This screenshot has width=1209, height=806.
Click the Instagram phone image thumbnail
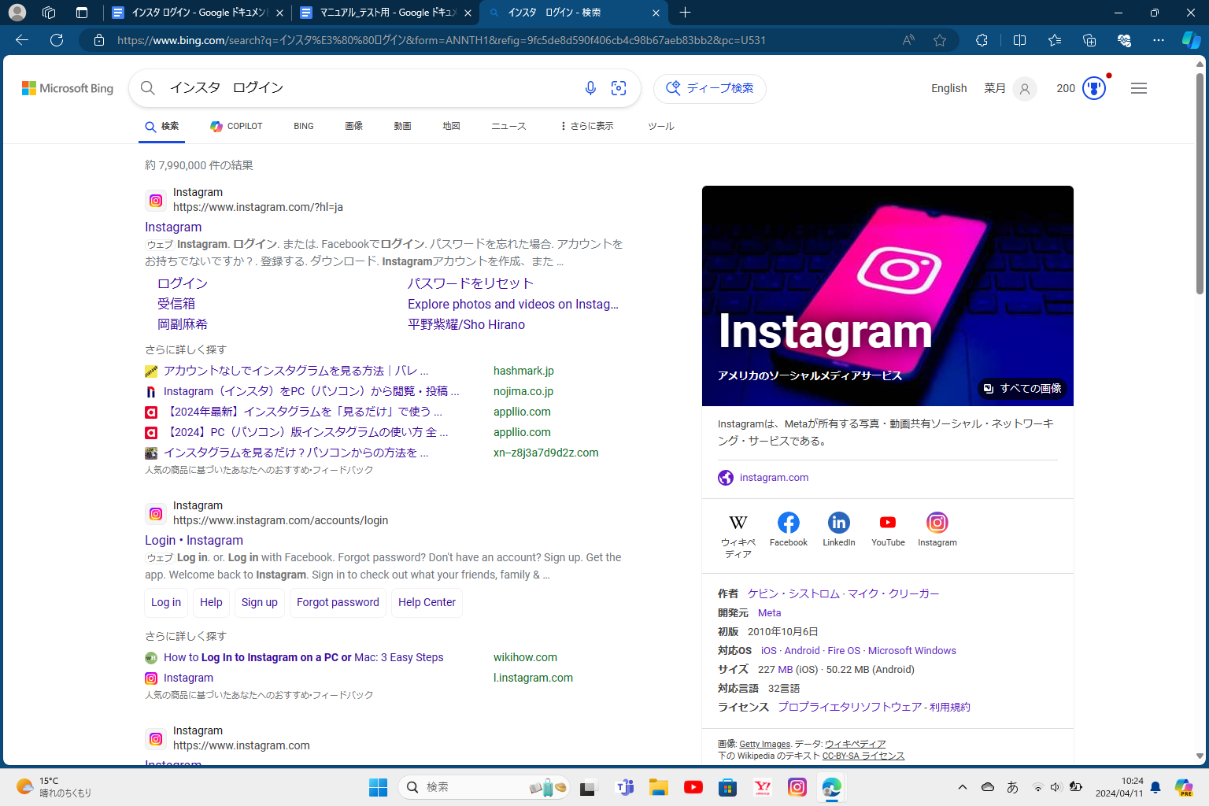[888, 296]
